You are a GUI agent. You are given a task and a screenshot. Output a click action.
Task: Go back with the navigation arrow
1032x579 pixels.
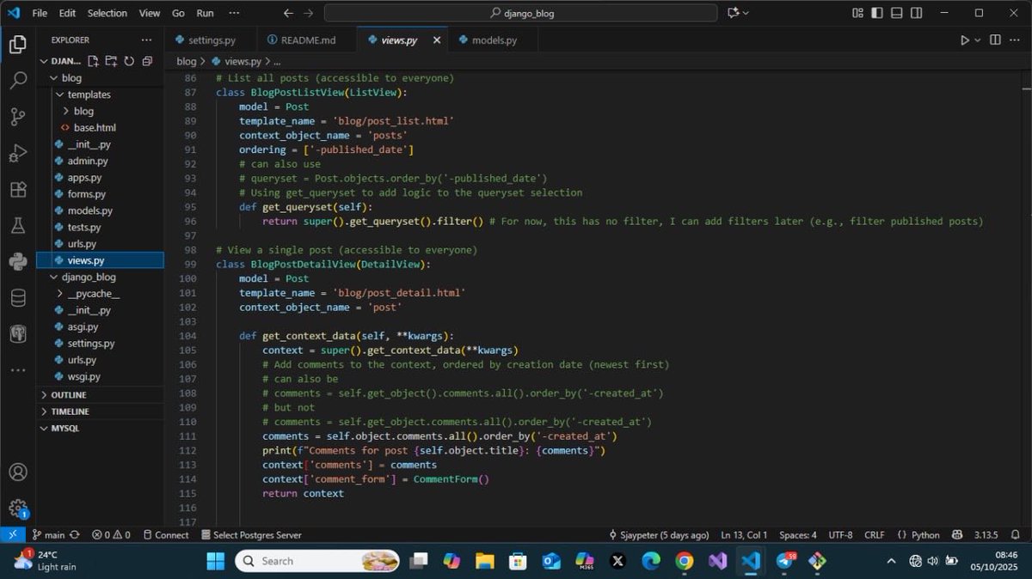288,13
